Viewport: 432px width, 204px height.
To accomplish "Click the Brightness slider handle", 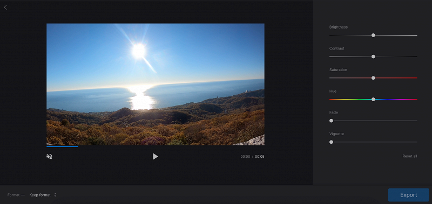I will click(373, 35).
